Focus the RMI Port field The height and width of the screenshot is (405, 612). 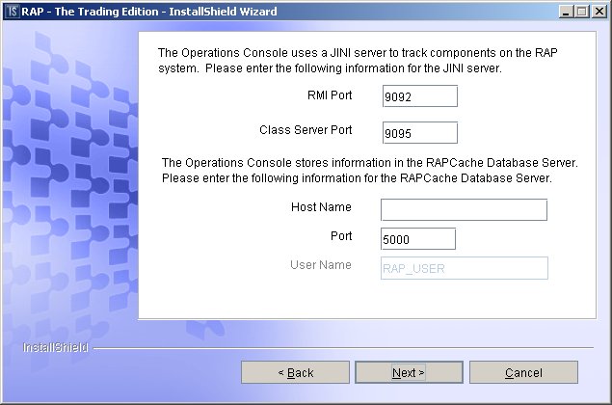click(420, 96)
